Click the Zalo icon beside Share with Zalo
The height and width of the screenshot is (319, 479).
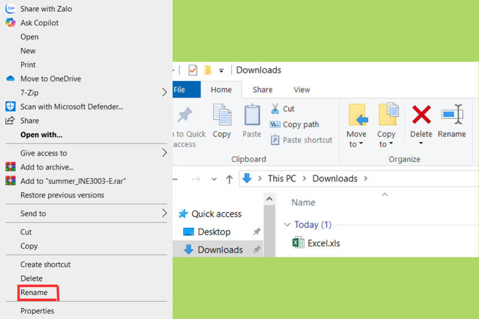coord(10,8)
